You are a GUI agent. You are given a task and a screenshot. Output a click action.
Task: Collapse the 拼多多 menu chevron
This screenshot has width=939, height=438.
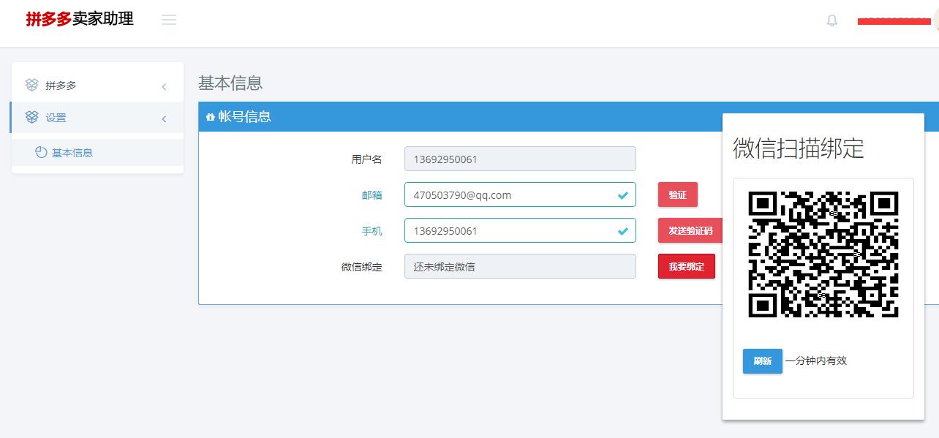[x=164, y=87]
